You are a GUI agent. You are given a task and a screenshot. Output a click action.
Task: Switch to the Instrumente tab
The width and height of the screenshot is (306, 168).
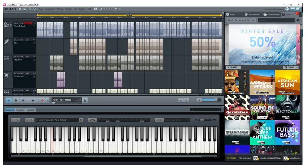point(252,15)
